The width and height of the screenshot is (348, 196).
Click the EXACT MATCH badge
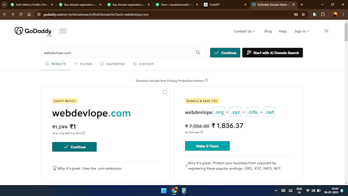[65, 101]
